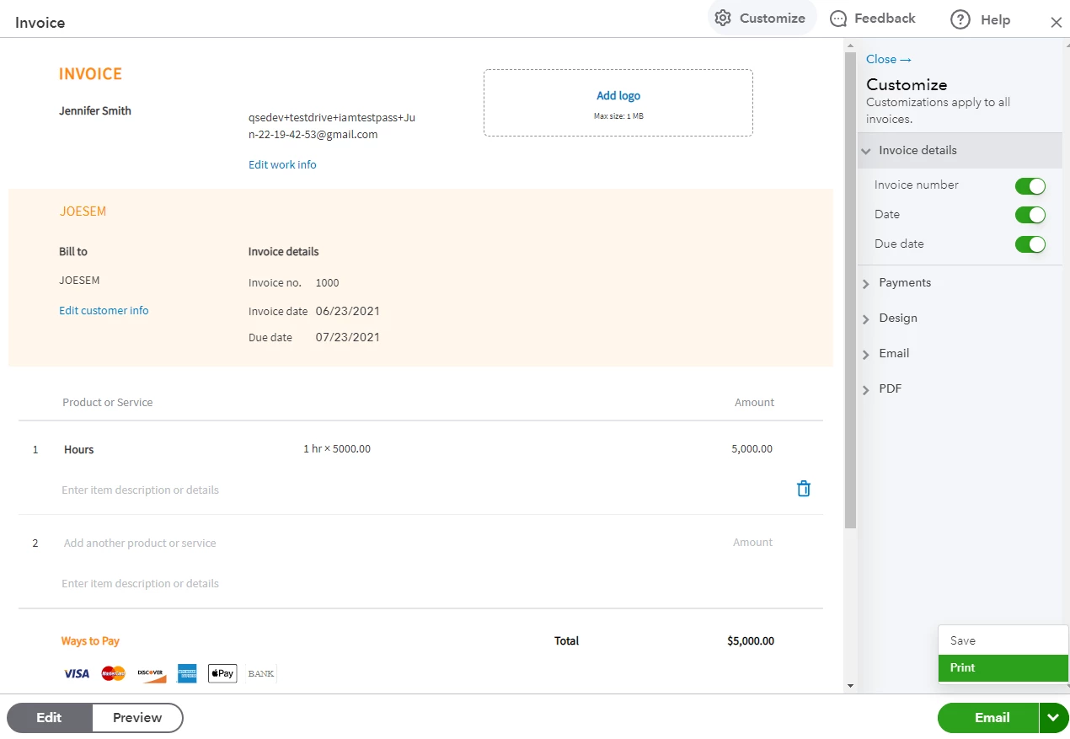Click the Edit work info link
Viewport: 1070px width, 739px height.
(282, 165)
